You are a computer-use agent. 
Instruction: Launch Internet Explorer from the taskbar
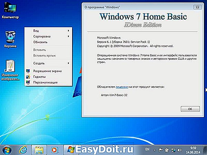[23, 150]
